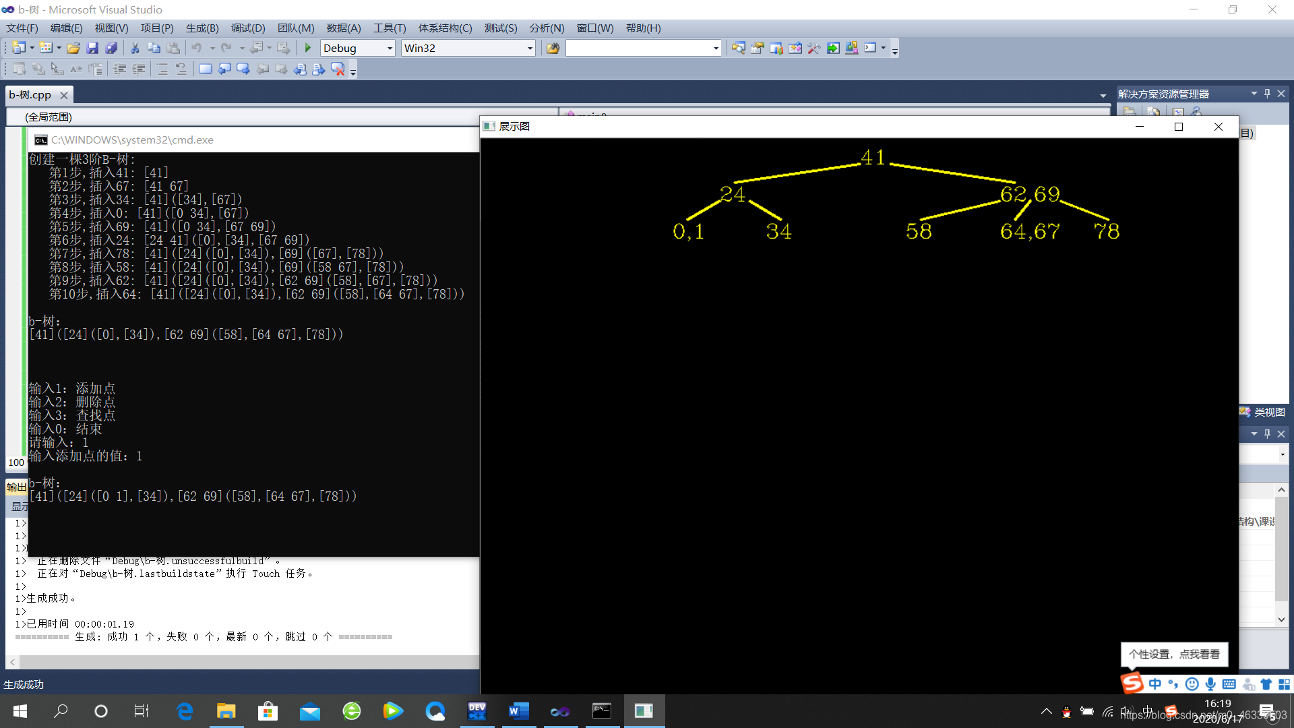Image resolution: width=1294 pixels, height=728 pixels.
Task: Click the Open File folder icon
Action: click(73, 48)
